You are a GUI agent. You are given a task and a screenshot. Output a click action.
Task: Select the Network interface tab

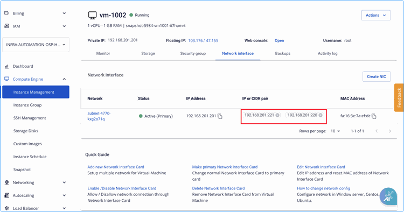[x=238, y=53]
